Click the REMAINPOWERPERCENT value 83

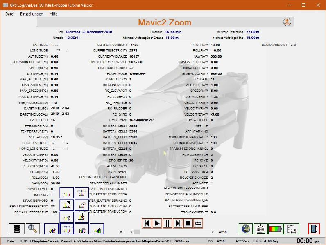pyautogui.click(x=53, y=206)
